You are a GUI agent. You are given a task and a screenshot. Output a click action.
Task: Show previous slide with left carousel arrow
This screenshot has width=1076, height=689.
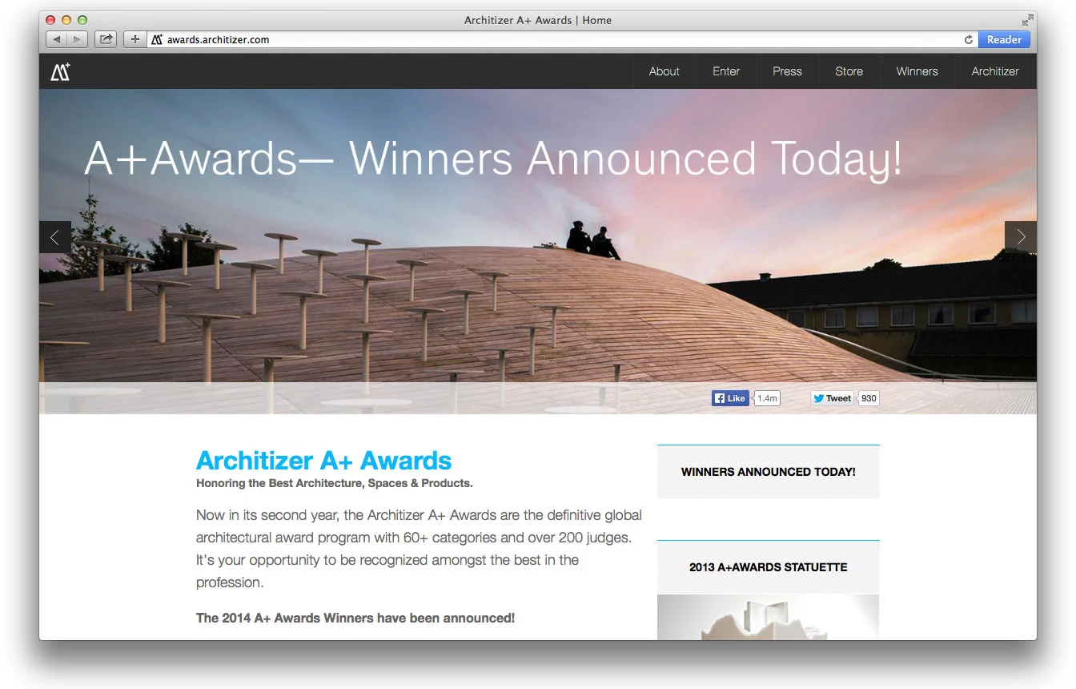[55, 237]
